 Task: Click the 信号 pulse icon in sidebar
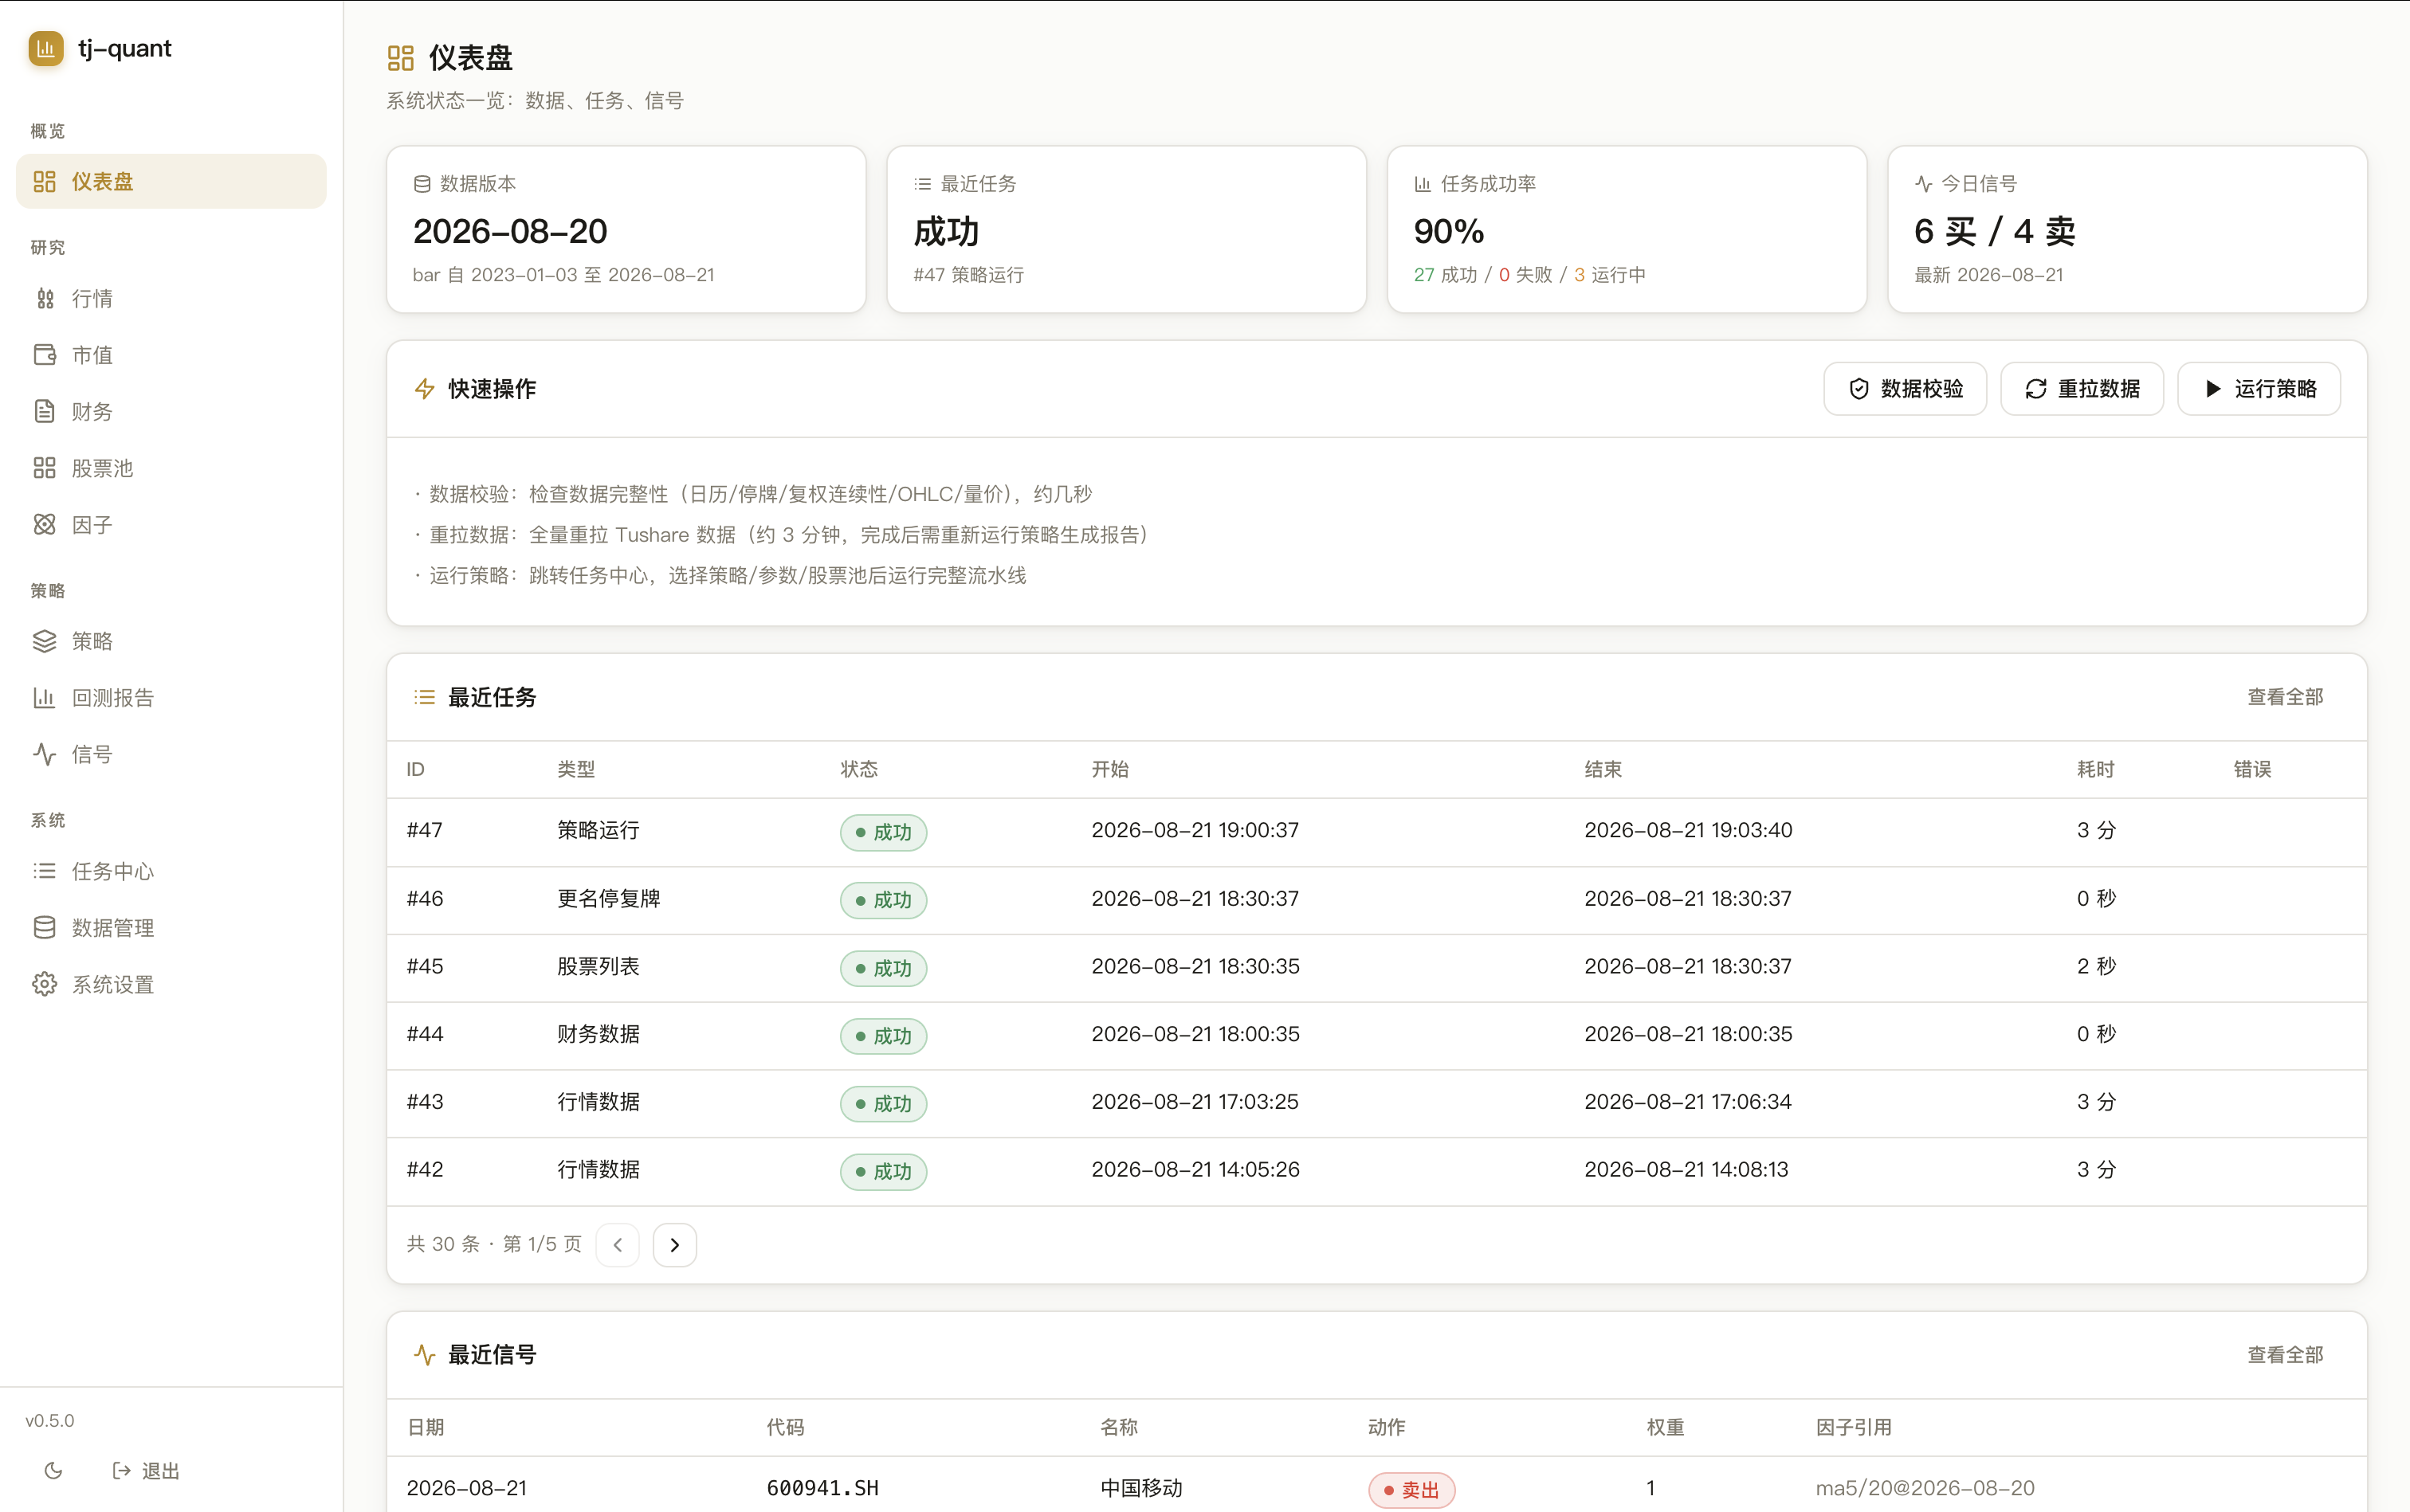pos(44,754)
